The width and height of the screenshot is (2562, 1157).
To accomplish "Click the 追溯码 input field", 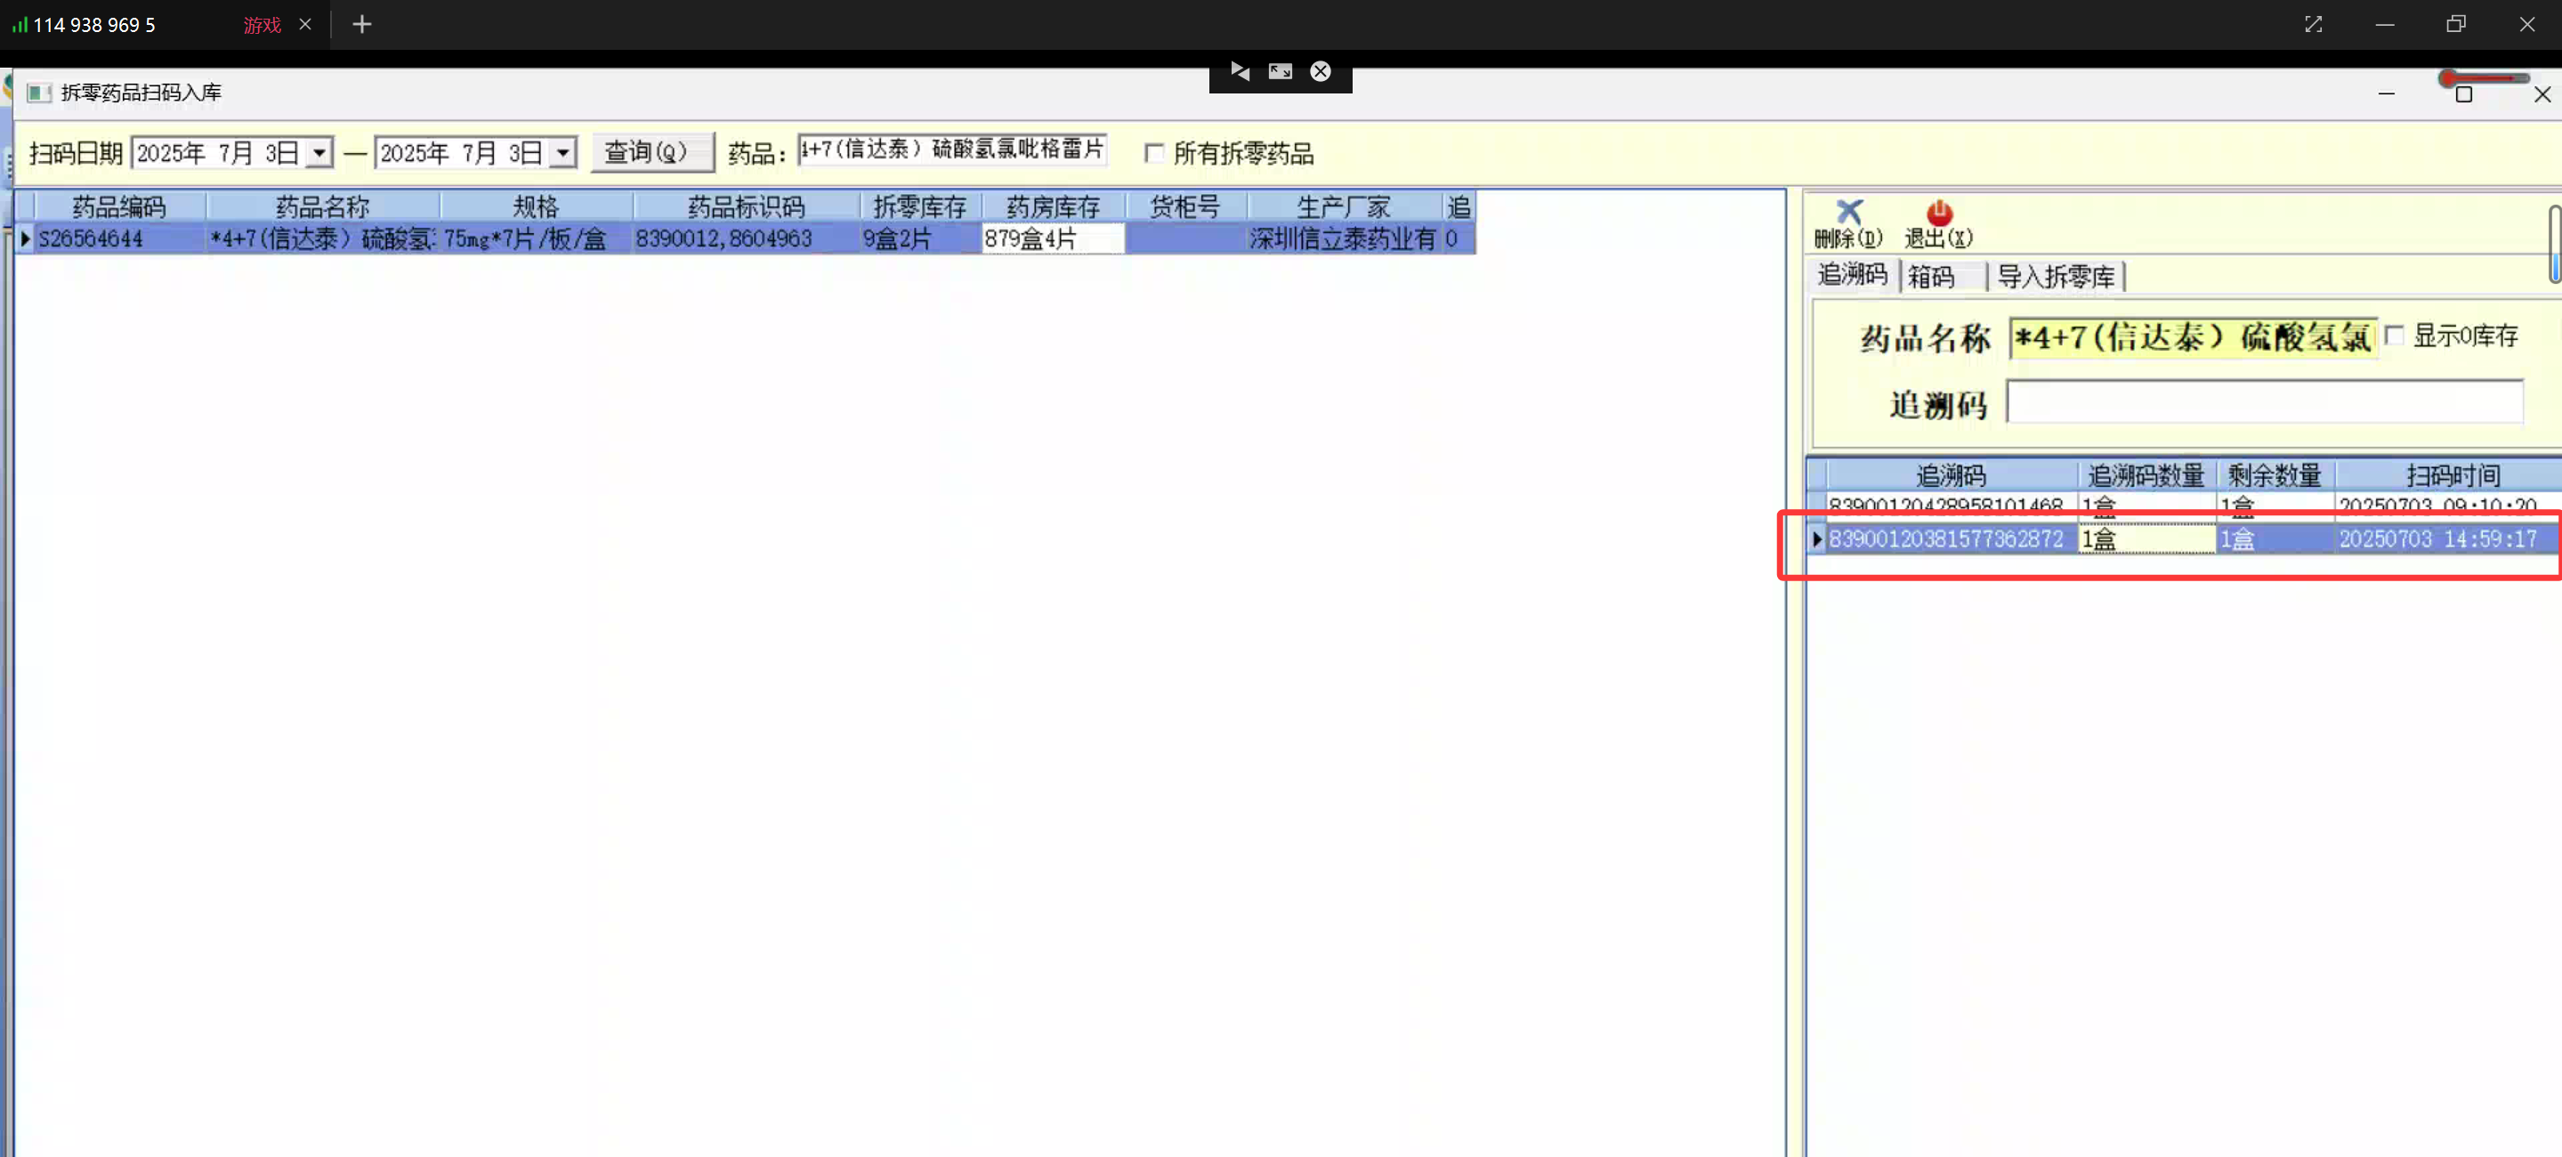I will (2264, 403).
